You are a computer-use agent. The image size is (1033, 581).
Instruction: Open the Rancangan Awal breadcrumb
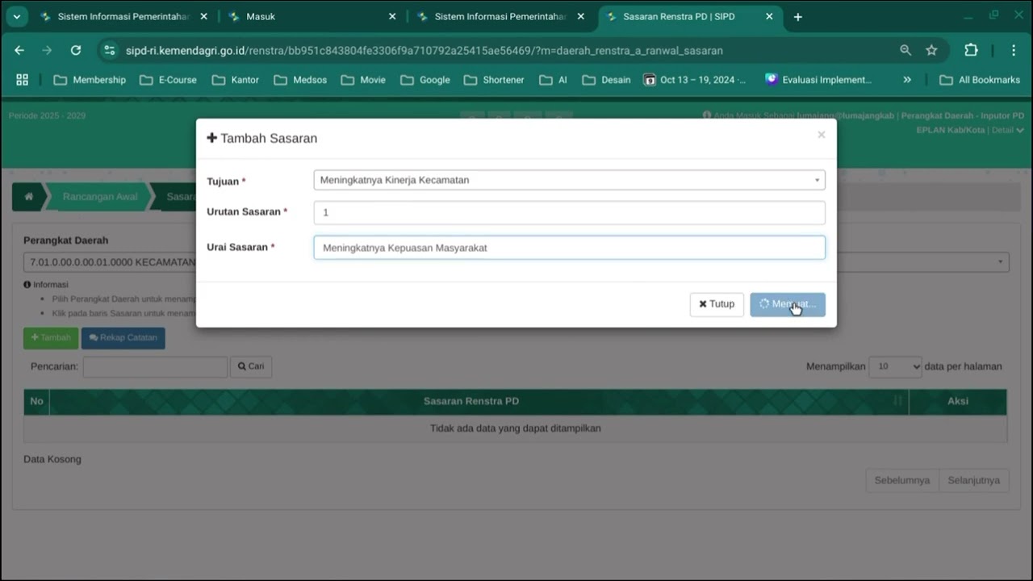point(100,197)
